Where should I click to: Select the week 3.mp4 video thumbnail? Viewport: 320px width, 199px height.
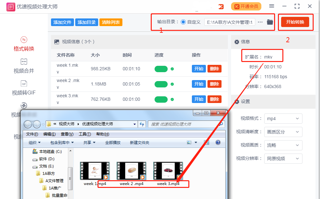(x=168, y=171)
